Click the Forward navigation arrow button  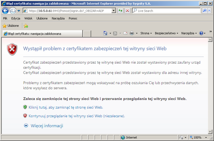13,11
